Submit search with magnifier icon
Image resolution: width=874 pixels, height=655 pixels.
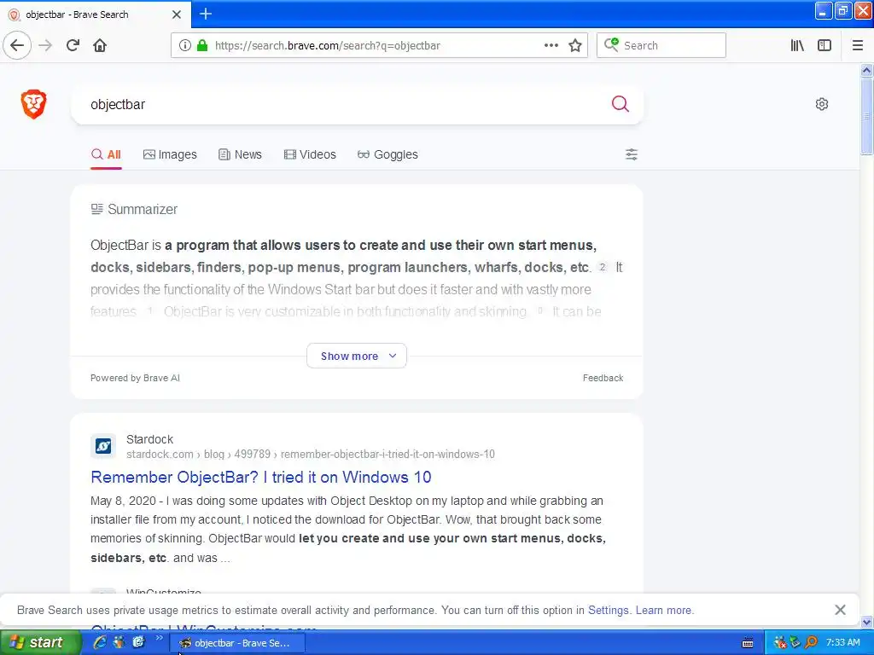coord(620,103)
